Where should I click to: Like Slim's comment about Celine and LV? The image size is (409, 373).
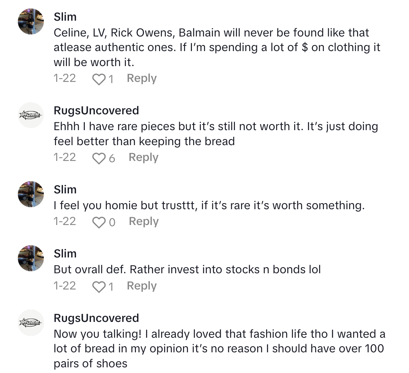pos(99,79)
